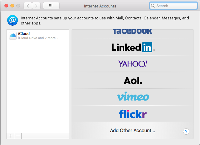Choose the Aol account type
The image size is (200, 145).
tap(133, 80)
